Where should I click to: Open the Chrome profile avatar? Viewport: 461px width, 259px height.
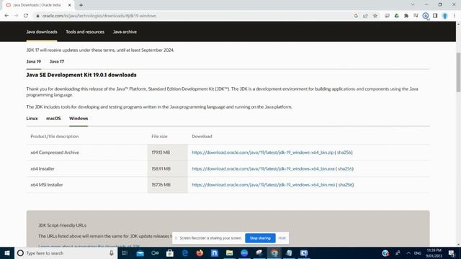tap(445, 16)
